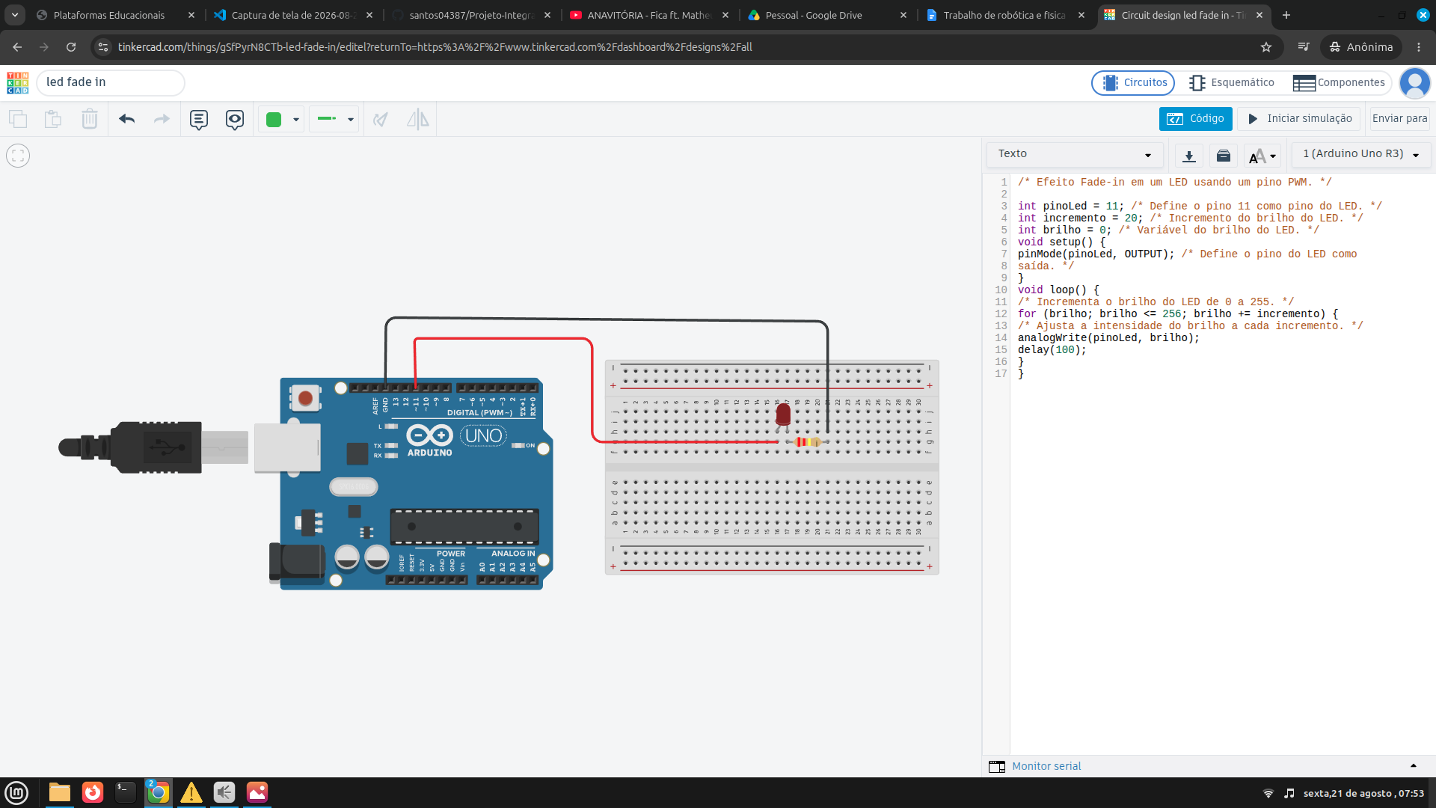Switch to the santos04387 GitHub tab
1436x808 pixels.
tap(471, 15)
